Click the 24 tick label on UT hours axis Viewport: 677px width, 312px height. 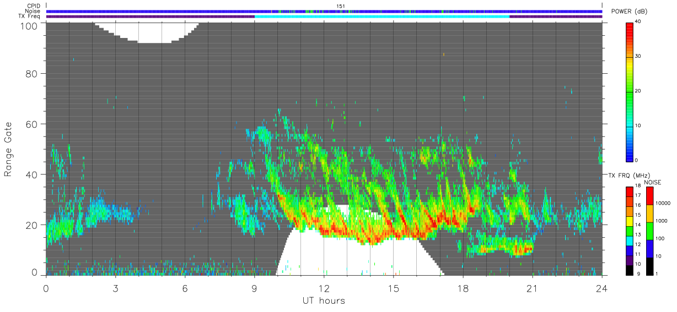click(x=601, y=288)
